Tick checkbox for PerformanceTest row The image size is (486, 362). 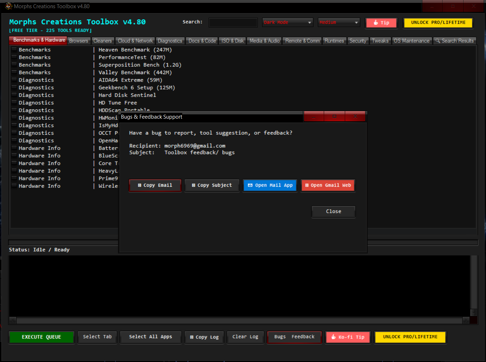[14, 57]
